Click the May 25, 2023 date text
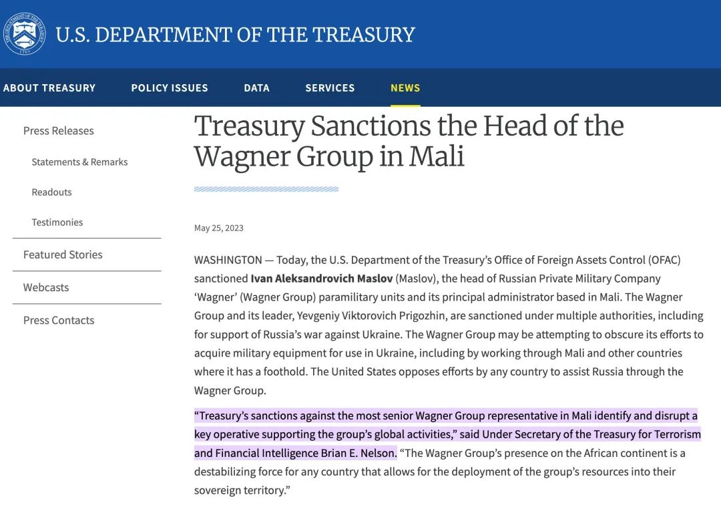The image size is (721, 505). 218,228
